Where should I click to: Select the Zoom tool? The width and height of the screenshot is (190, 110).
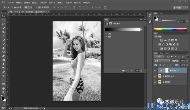pyautogui.click(x=4, y=92)
